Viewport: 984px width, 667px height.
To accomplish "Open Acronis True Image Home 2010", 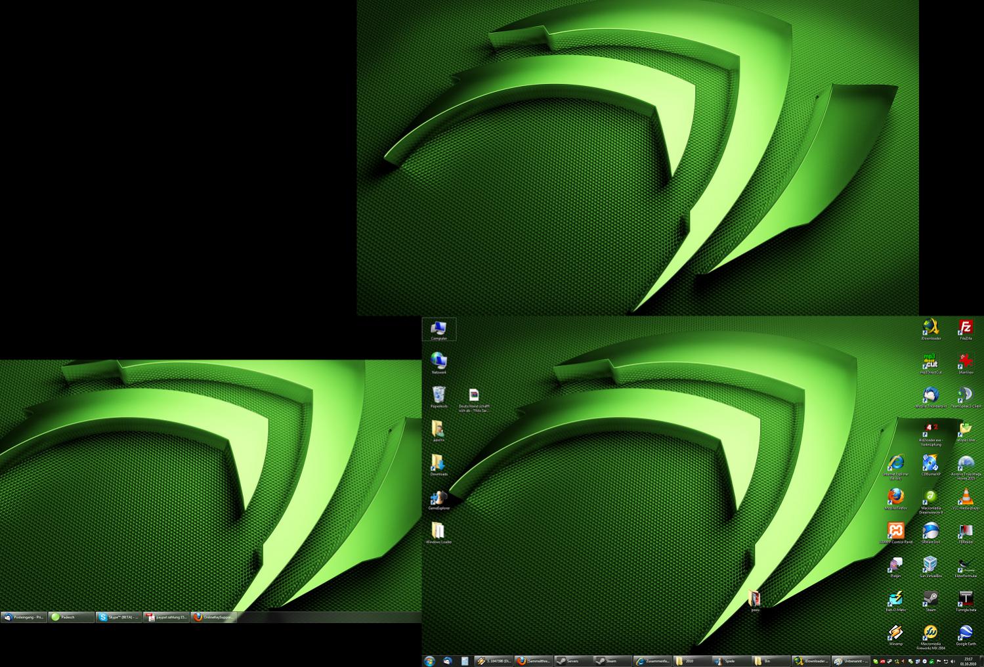I will point(966,466).
